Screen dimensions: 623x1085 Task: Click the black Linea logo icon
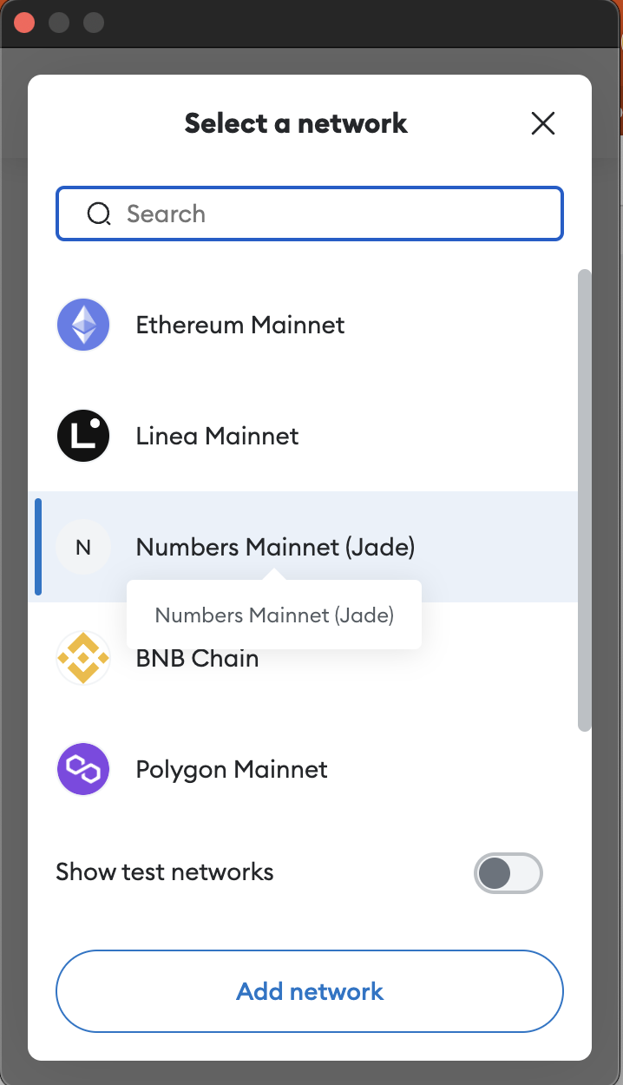pyautogui.click(x=83, y=436)
